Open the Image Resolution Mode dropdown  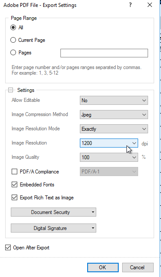click(x=114, y=129)
